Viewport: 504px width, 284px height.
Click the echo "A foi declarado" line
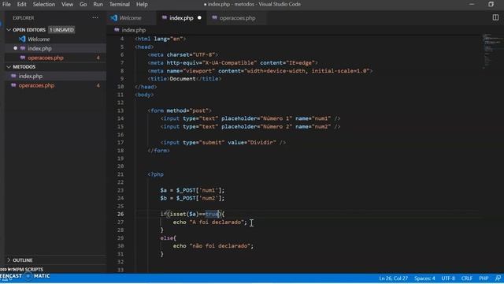click(210, 222)
